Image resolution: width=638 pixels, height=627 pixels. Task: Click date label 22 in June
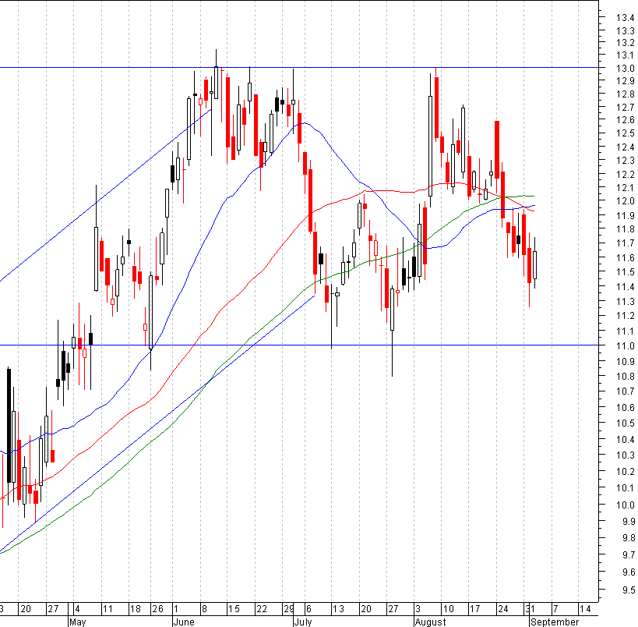pos(262,609)
